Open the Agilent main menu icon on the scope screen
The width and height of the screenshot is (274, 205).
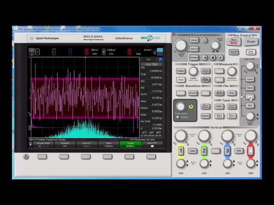[x=32, y=52]
